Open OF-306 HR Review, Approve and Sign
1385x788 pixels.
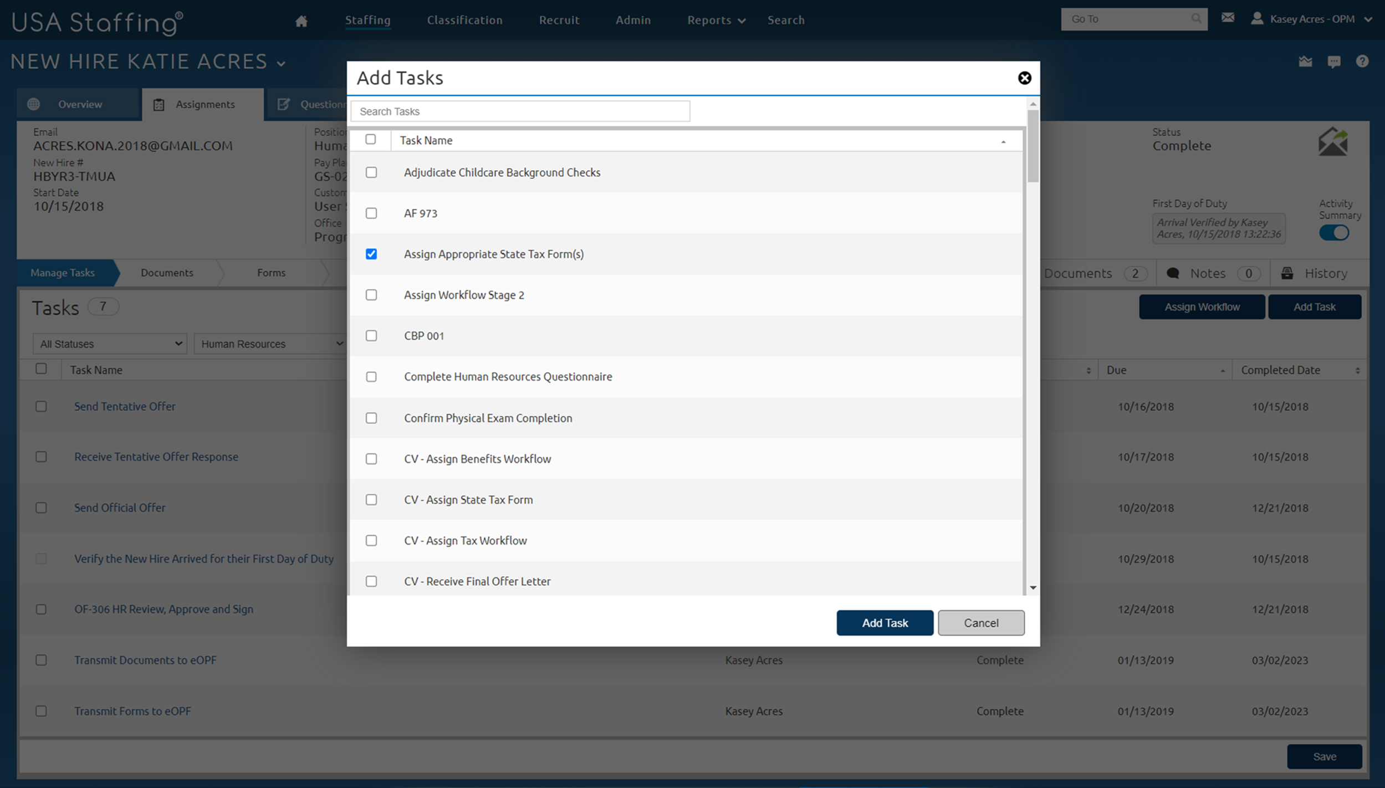point(163,609)
